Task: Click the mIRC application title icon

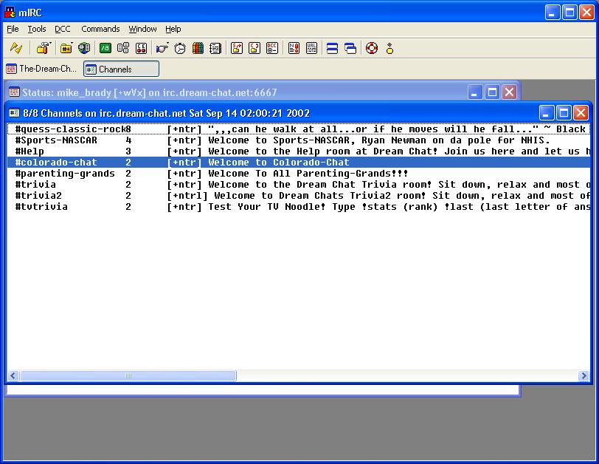Action: point(10,13)
